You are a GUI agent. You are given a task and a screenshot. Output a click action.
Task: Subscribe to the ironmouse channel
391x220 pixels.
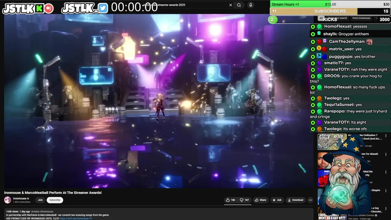point(55,200)
